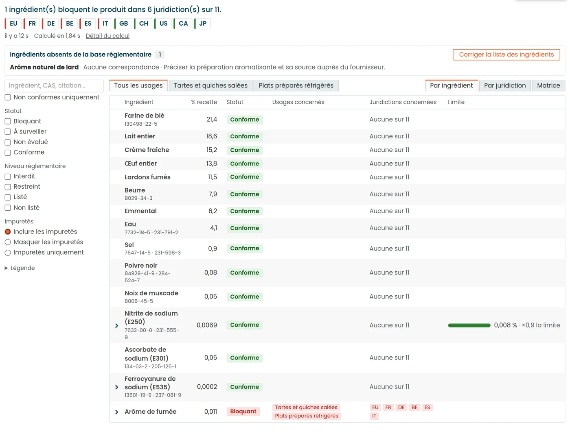Tick the Bloquant status filter

tap(8, 121)
